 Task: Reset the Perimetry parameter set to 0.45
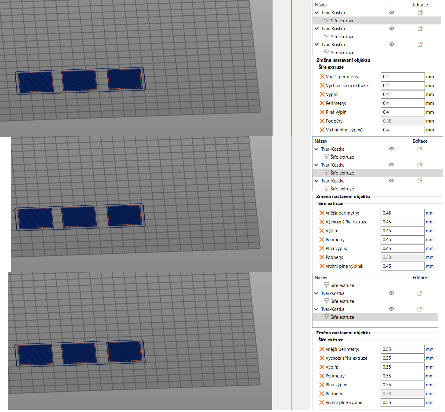(321, 240)
